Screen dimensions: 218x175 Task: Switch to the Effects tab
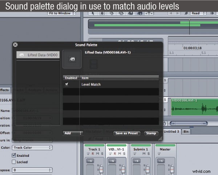point(5,90)
